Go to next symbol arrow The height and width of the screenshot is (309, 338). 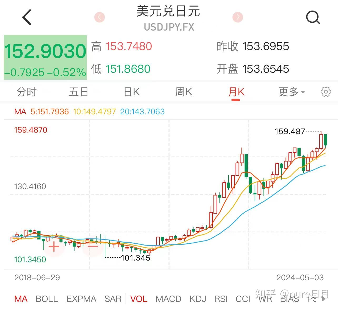238,17
